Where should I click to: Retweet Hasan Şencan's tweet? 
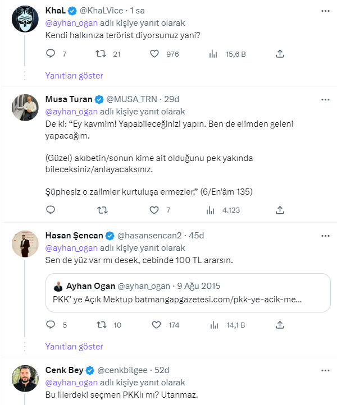point(102,325)
